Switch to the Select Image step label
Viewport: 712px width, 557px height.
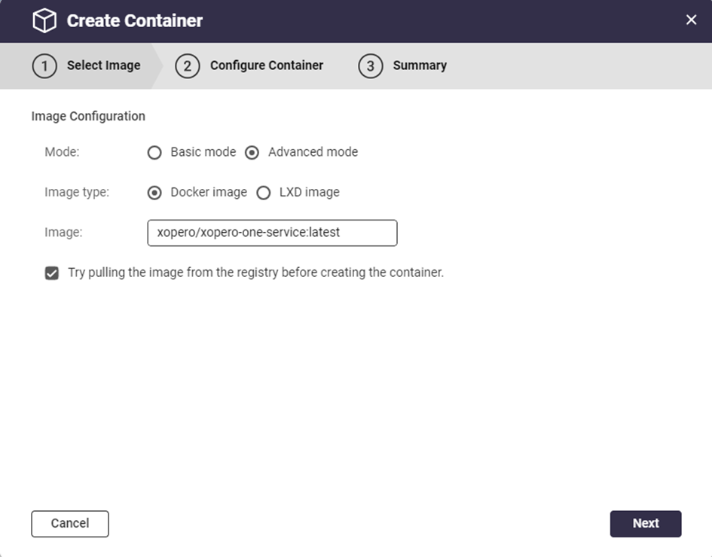(x=103, y=65)
